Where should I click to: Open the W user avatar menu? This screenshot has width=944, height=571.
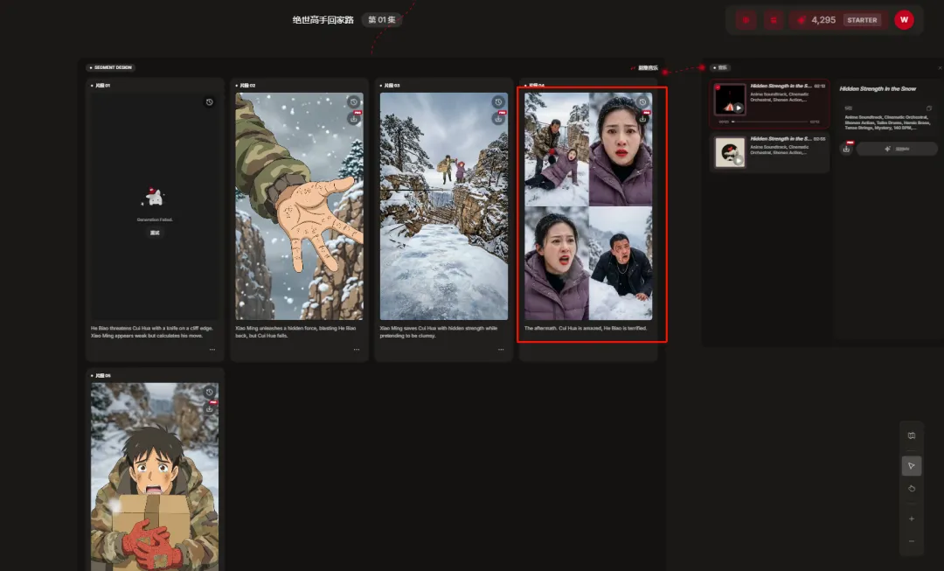click(x=904, y=20)
